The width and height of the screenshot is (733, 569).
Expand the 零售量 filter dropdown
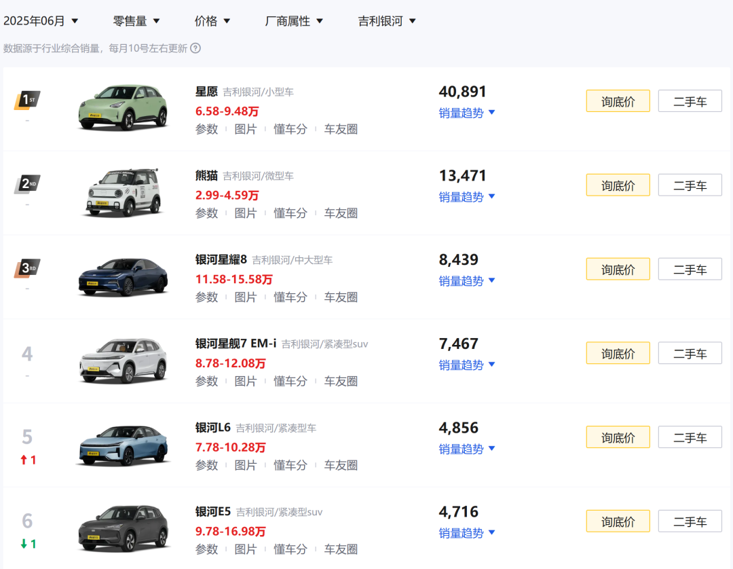coord(136,21)
